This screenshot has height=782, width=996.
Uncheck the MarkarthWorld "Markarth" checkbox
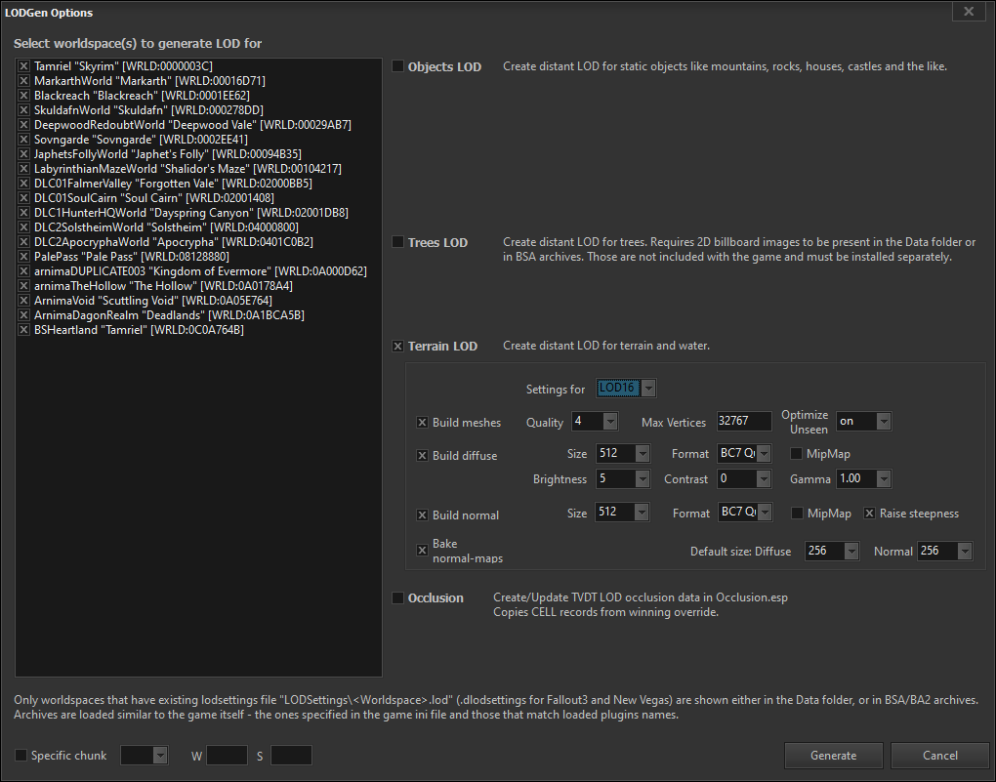pos(23,81)
